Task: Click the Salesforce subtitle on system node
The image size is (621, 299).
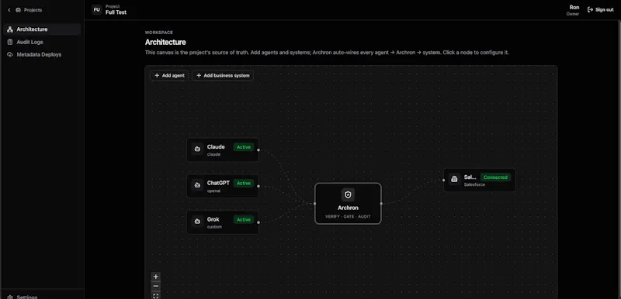Action: [x=474, y=184]
